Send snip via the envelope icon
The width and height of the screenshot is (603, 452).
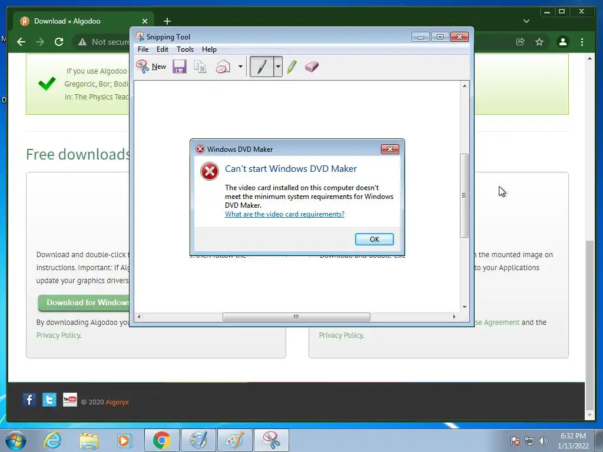click(223, 67)
